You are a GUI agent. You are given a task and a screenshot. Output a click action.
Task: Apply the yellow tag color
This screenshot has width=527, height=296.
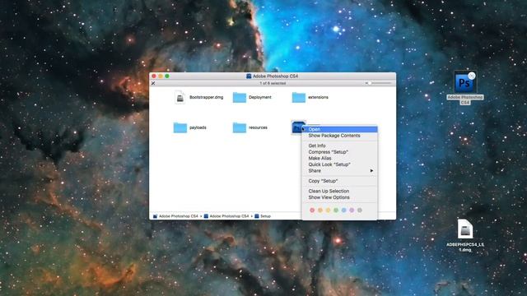(x=328, y=210)
